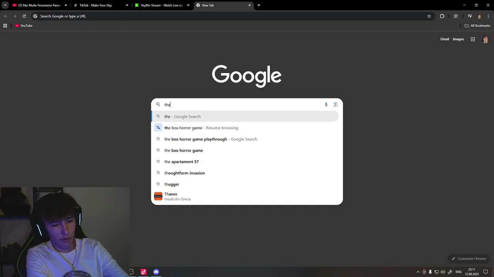Image resolution: width=494 pixels, height=277 pixels.
Task: Open the Thasos Insulă din Grecia suggestion
Action: point(245,197)
